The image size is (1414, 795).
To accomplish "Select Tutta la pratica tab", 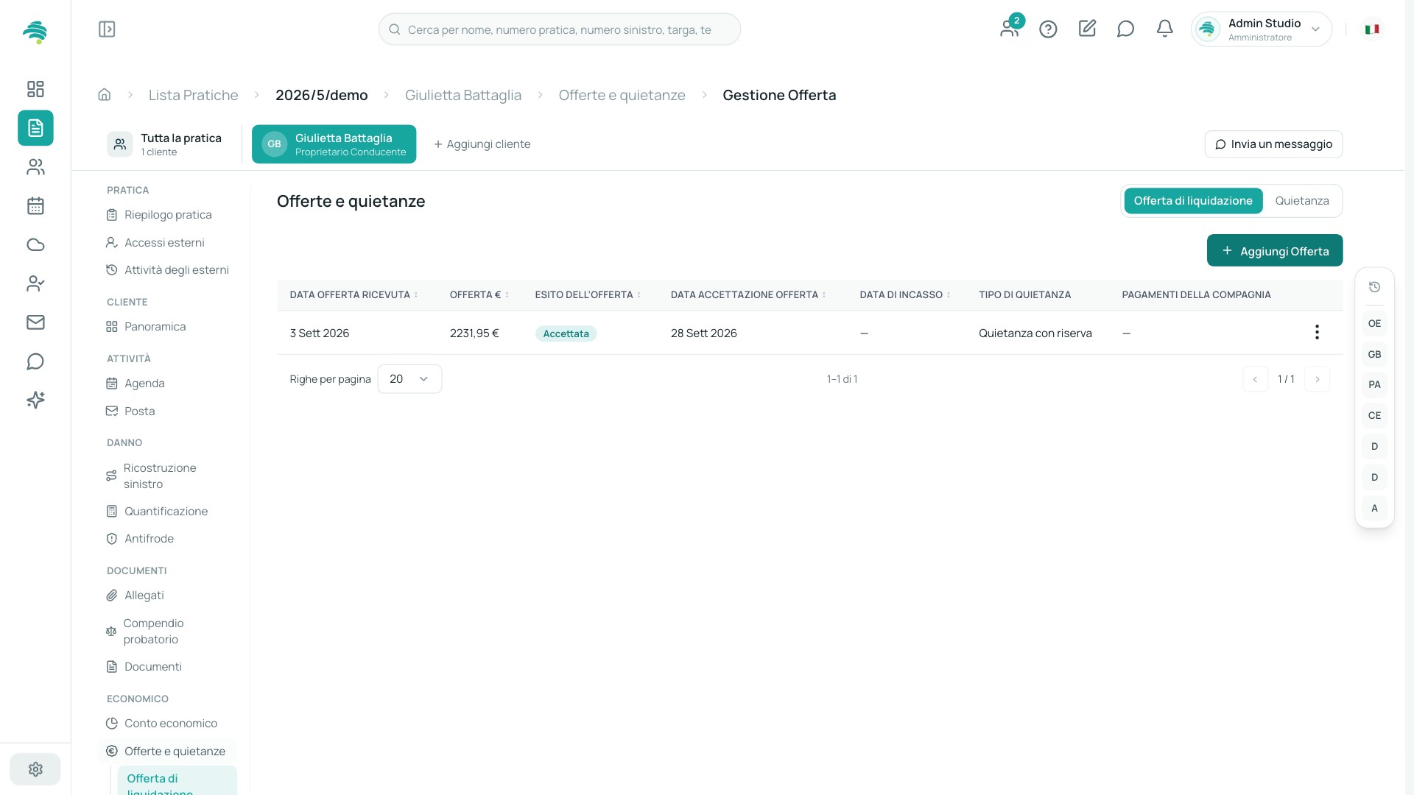I will point(166,144).
